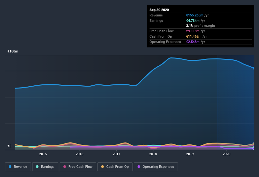Click the €155.265m revenue value

[195, 15]
